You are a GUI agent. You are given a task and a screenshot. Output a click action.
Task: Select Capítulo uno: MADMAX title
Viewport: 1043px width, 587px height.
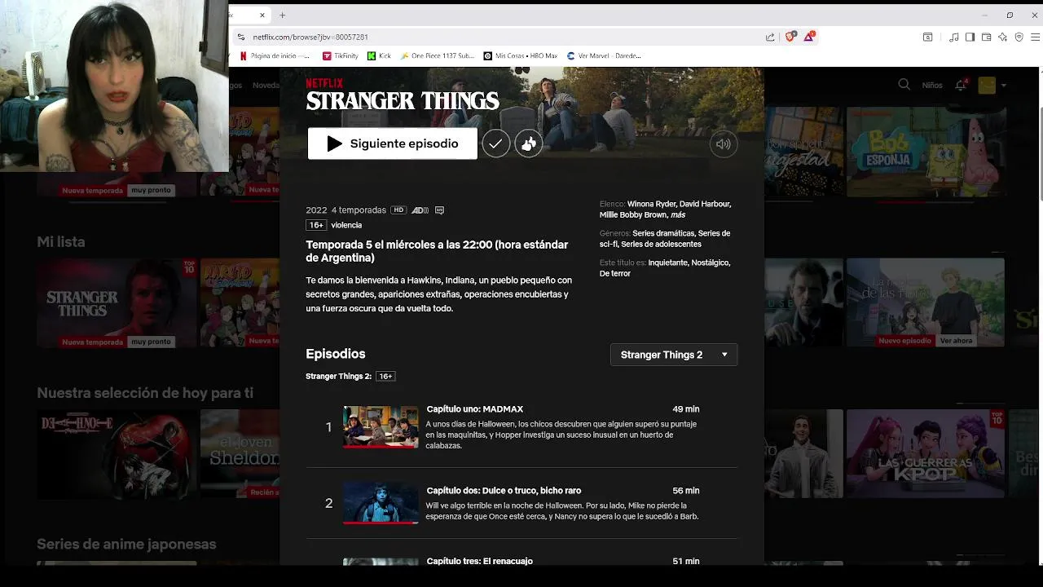475,409
